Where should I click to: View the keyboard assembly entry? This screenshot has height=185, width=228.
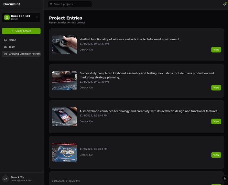point(216,88)
